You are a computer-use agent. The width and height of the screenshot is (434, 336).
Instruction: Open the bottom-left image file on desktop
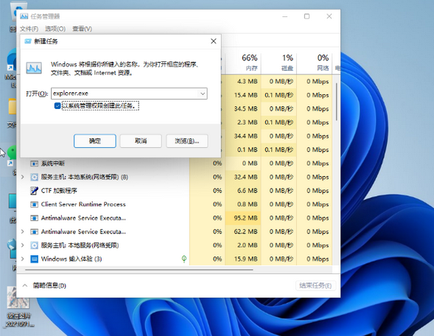coord(18,306)
